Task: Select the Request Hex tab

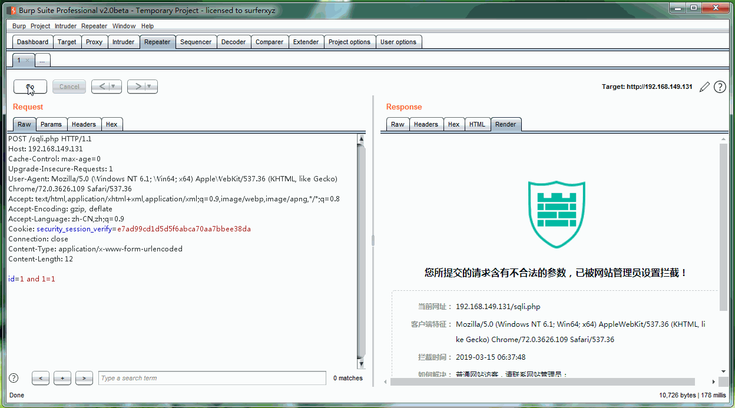Action: [112, 124]
